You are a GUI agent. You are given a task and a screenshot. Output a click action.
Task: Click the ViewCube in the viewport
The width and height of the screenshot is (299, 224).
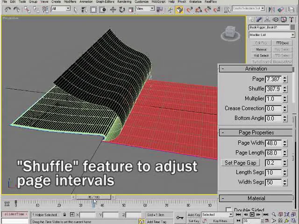[229, 32]
